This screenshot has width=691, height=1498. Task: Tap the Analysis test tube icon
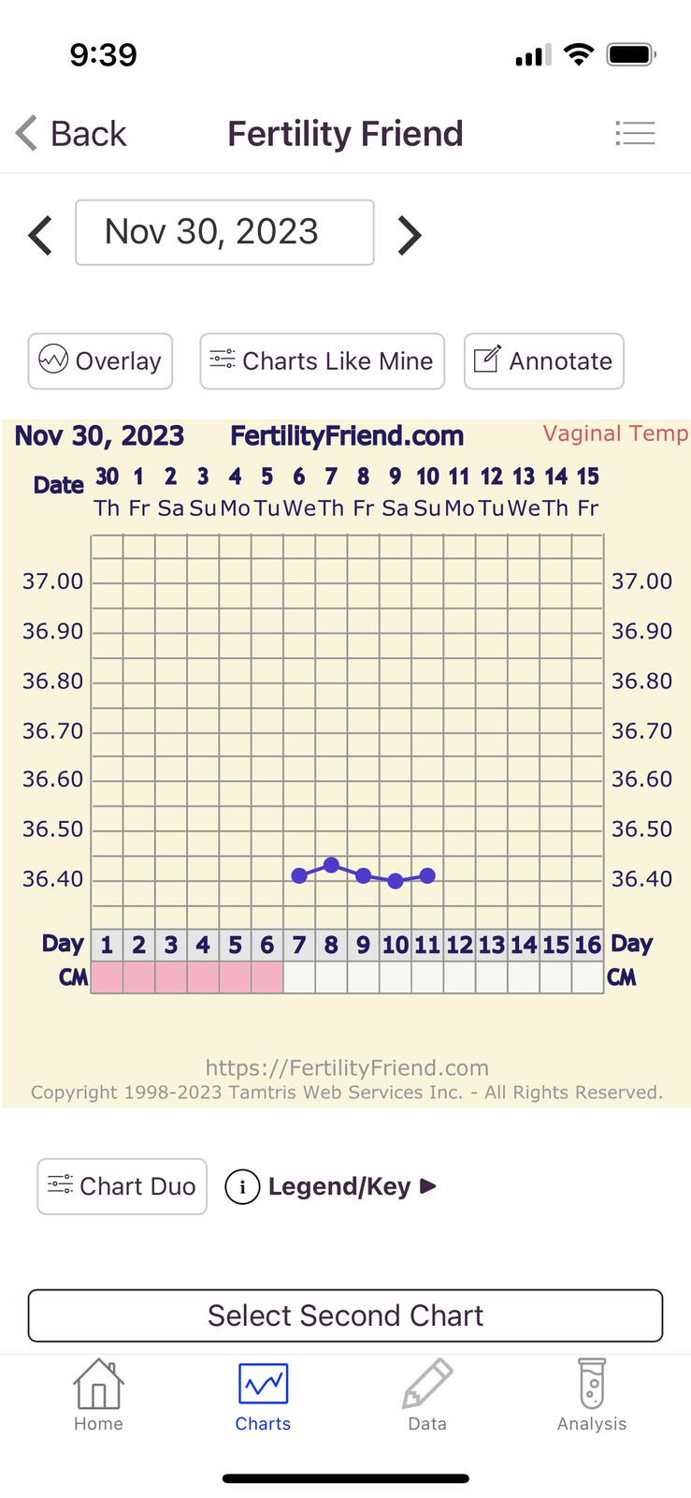pyautogui.click(x=592, y=1384)
